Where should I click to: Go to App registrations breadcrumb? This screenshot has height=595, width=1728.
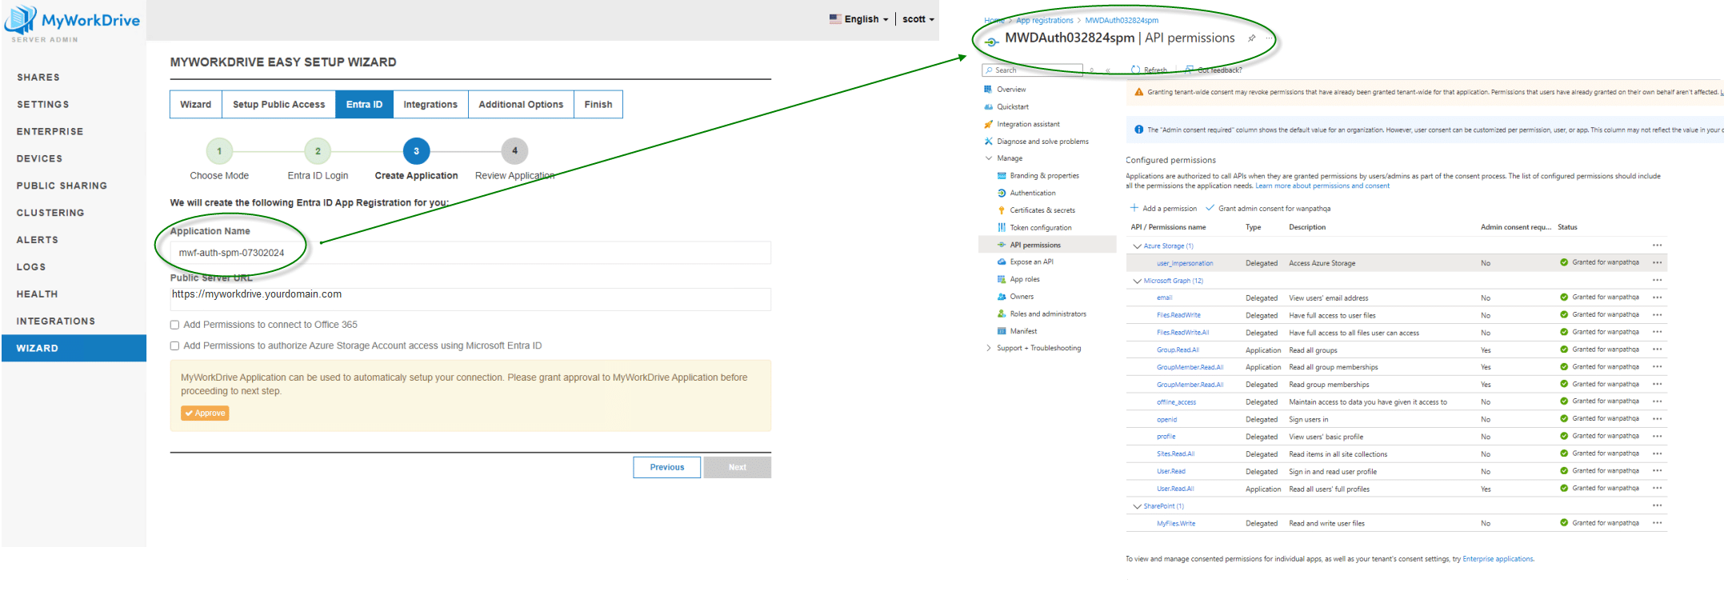click(x=1045, y=21)
